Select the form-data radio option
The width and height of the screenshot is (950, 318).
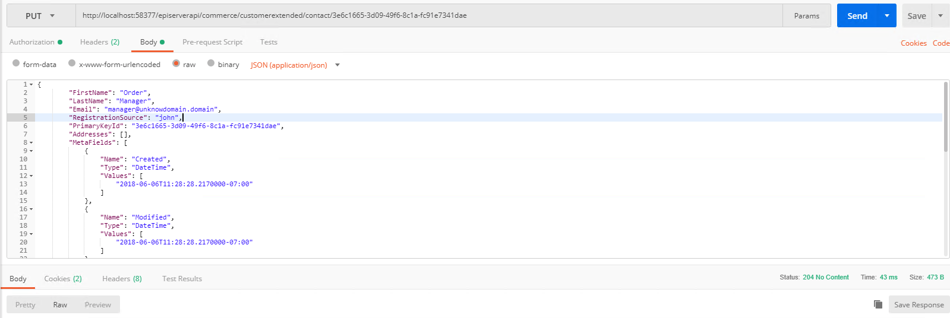(16, 63)
